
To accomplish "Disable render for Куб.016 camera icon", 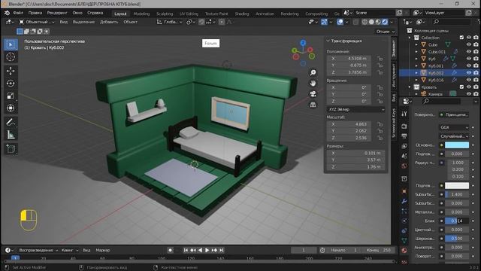I will coord(476,80).
